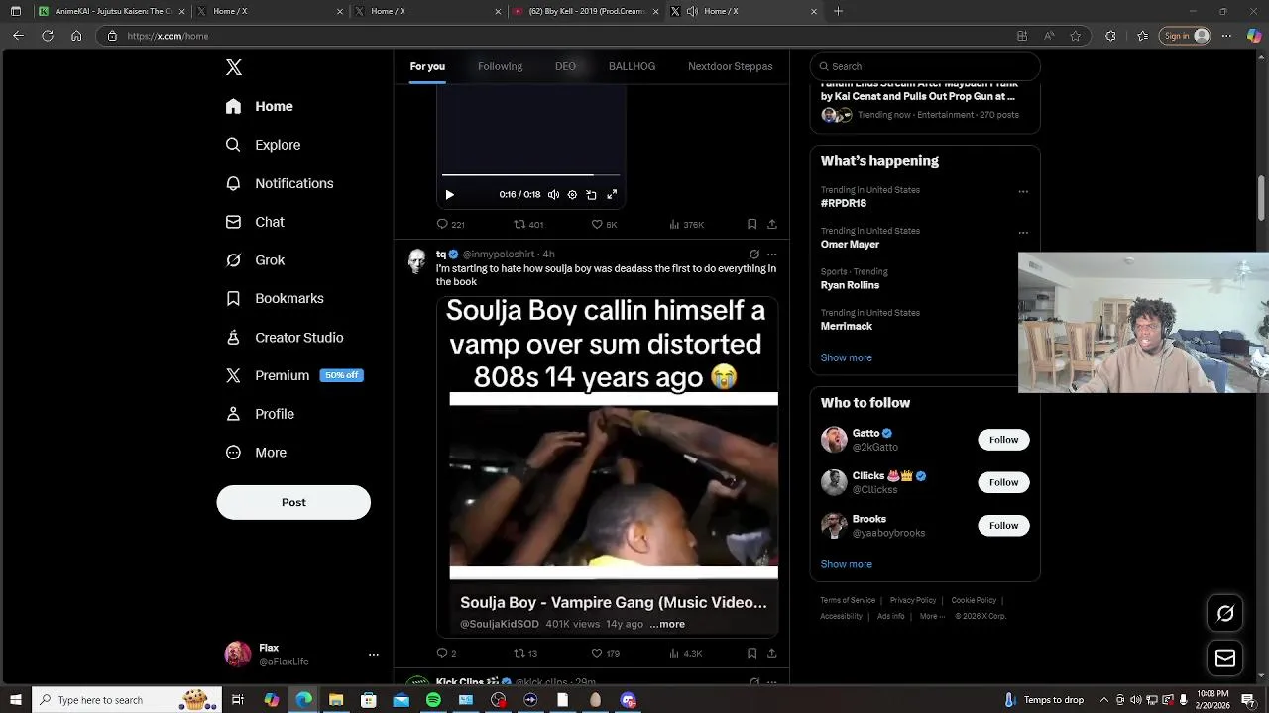Like the post with 6K likes

(604, 225)
